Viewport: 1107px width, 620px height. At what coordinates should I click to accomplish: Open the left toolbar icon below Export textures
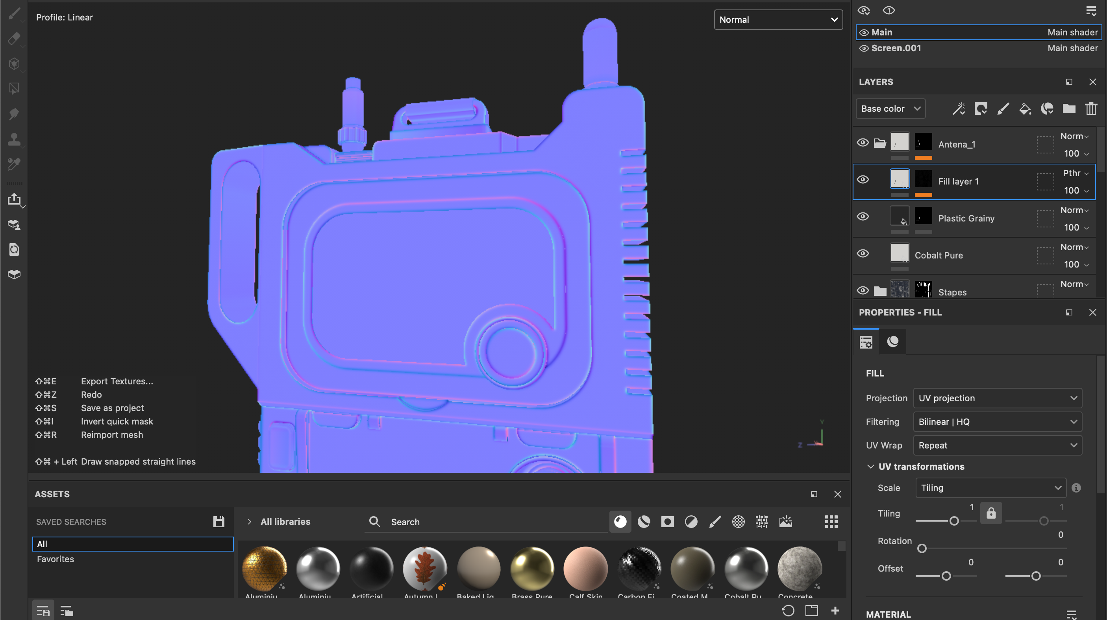tap(14, 225)
